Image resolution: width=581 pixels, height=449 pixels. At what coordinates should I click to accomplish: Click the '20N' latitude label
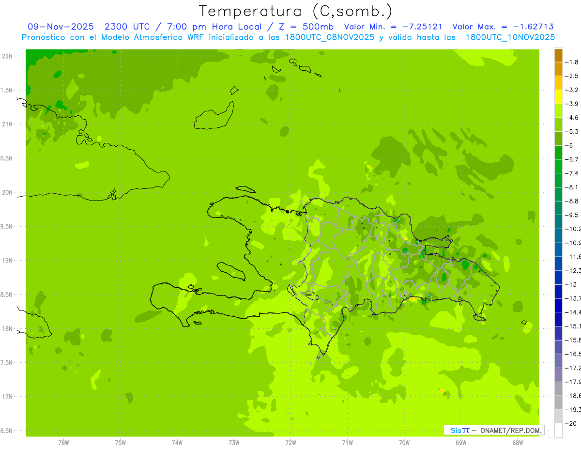(8, 192)
